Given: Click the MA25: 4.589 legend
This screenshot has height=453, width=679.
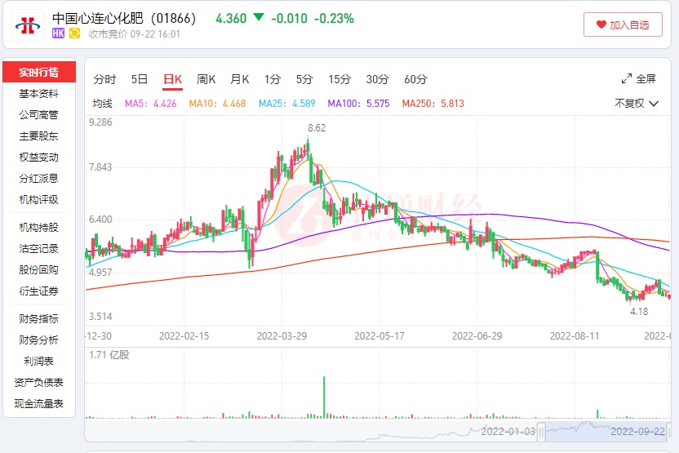Looking at the screenshot, I should 286,104.
